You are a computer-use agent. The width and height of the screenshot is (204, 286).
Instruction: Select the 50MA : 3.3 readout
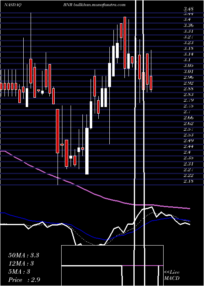click(x=24, y=255)
